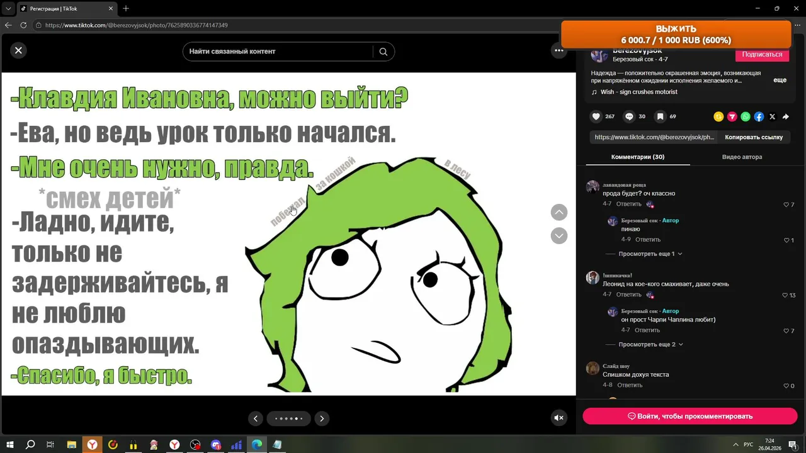The height and width of the screenshot is (453, 806).
Task: Click 'Войти, чтобы прокомментировать' button
Action: click(x=690, y=416)
